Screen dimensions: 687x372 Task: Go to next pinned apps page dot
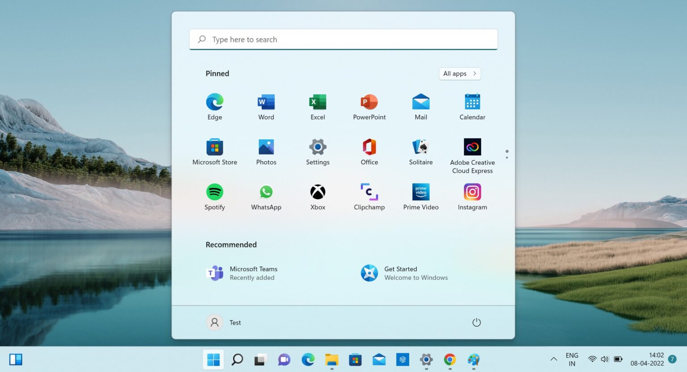click(507, 157)
